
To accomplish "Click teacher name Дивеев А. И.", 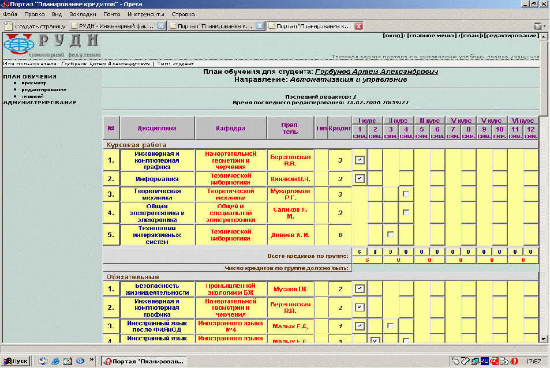I will click(290, 235).
